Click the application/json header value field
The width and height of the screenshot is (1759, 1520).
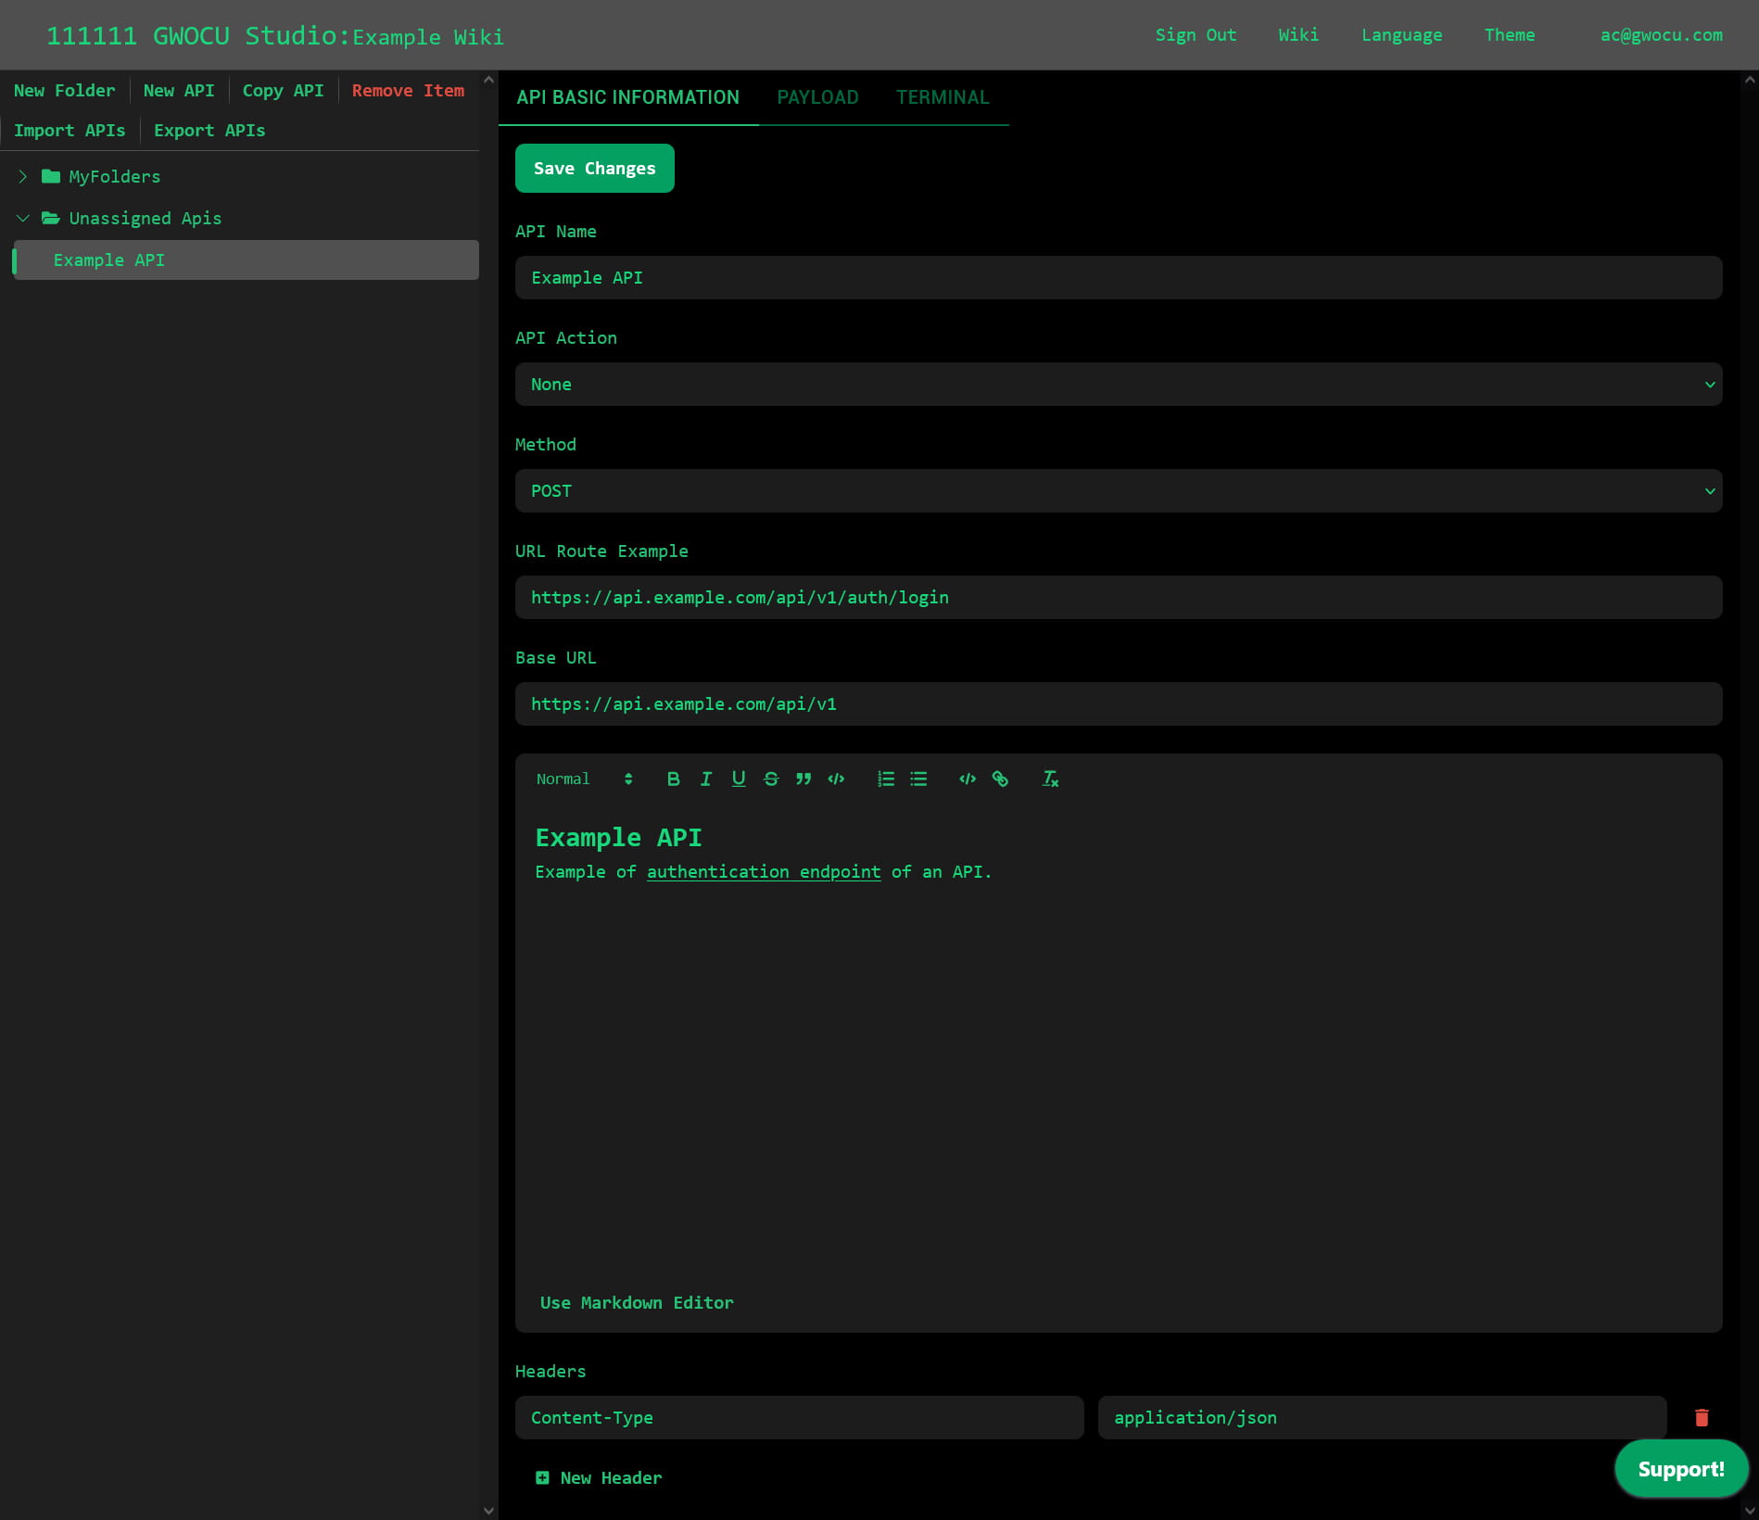(1382, 1417)
